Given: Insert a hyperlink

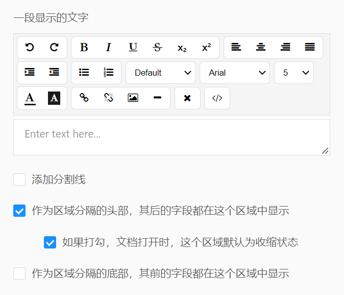Looking at the screenshot, I should pyautogui.click(x=84, y=98).
